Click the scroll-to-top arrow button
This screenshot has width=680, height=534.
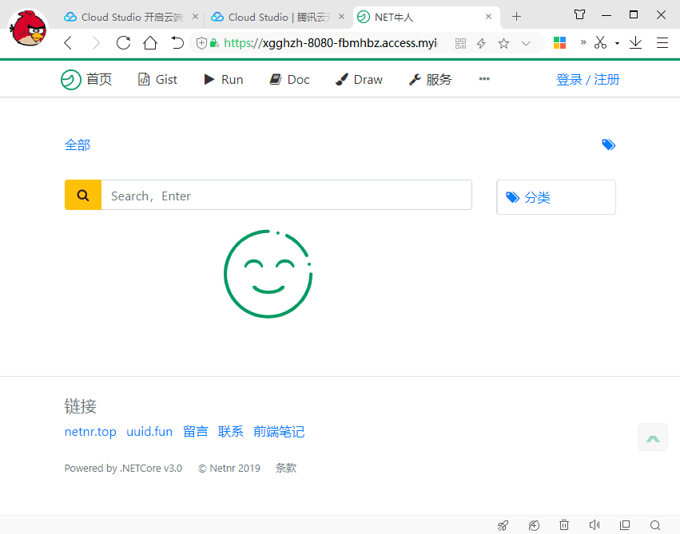(653, 438)
